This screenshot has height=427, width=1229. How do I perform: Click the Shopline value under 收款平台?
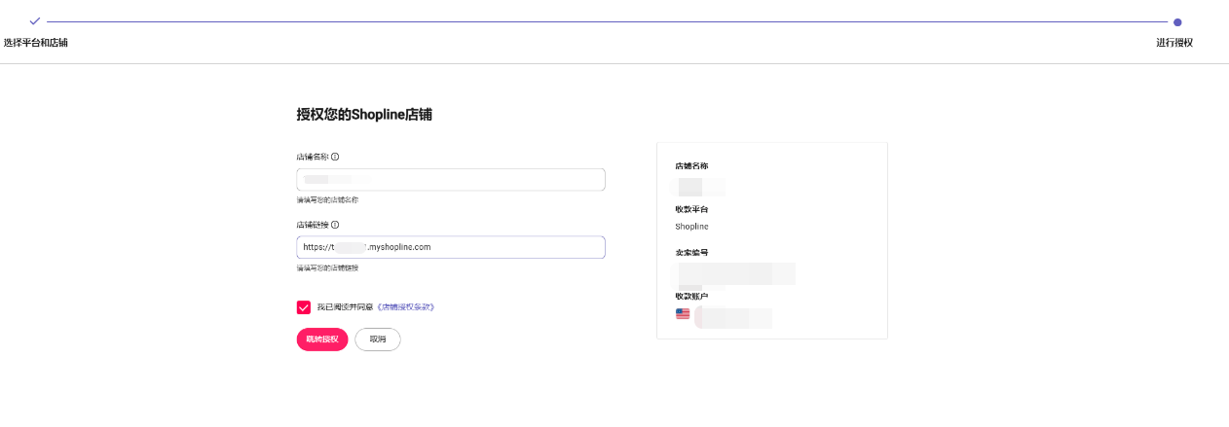(691, 227)
